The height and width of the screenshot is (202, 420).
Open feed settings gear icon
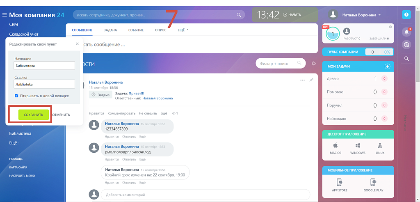tap(314, 64)
